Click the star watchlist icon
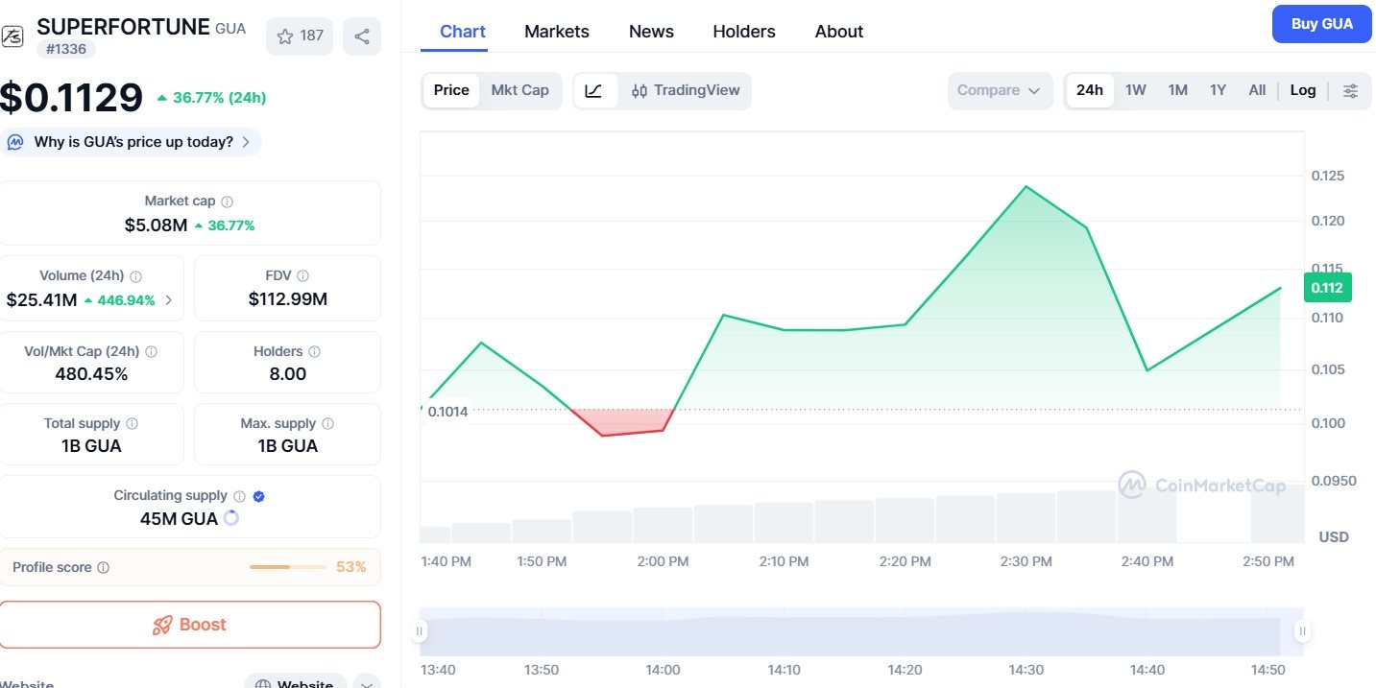1376x688 pixels. (x=285, y=36)
